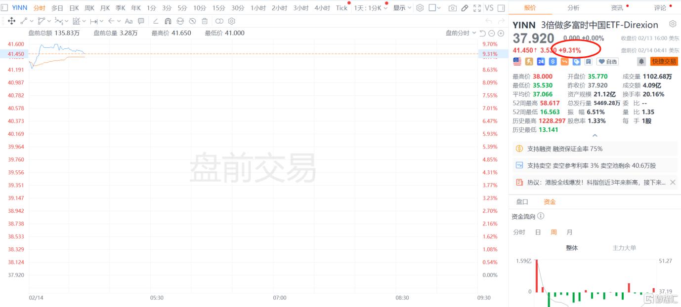Select the crosshair move cursor tool

coord(11,21)
